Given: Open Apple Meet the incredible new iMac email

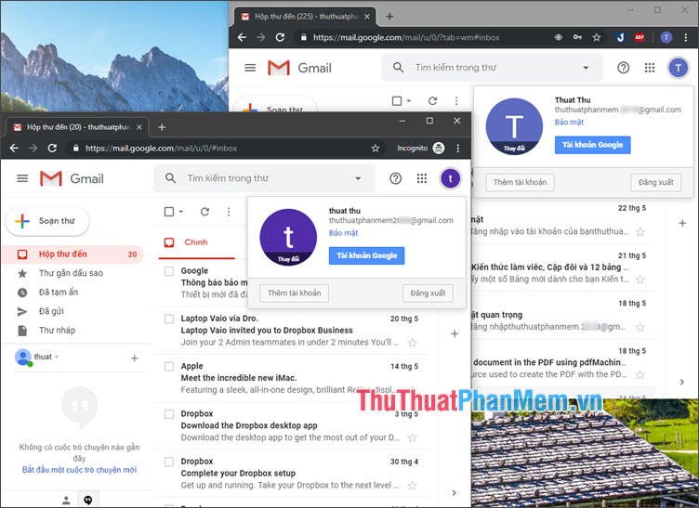Looking at the screenshot, I should pyautogui.click(x=292, y=378).
